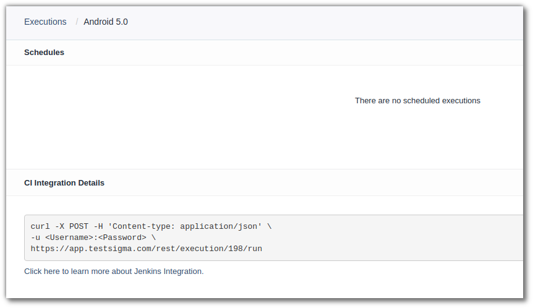Click the breadcrumb slash separator
This screenshot has height=308, width=533.
coord(77,22)
